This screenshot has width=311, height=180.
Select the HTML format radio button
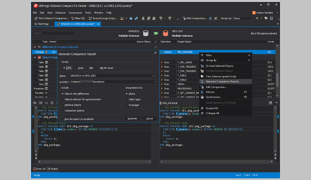[x=64, y=68]
